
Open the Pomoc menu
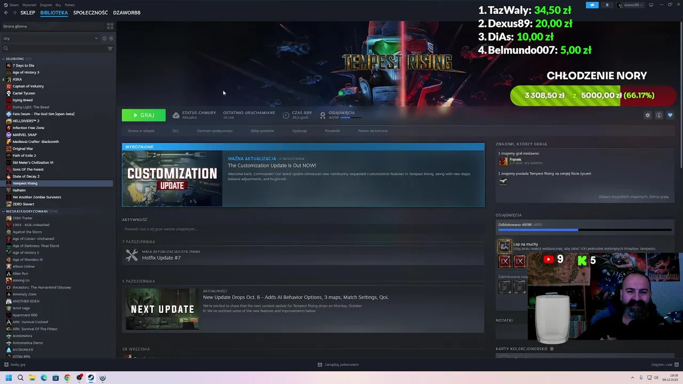tap(70, 5)
